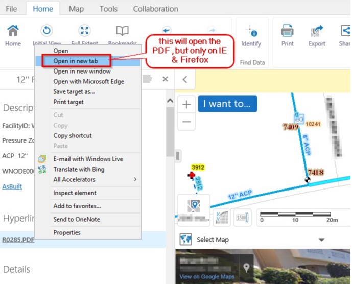Choose Open in new window
The image size is (352, 284).
tap(88, 71)
